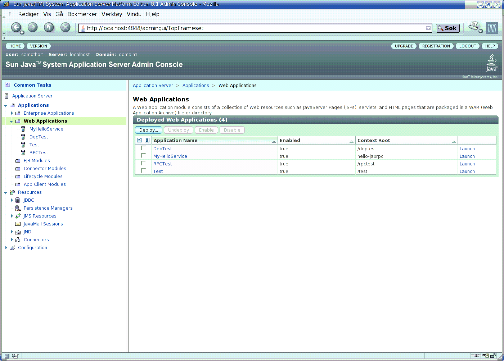Open the Bokmerker menu
The width and height of the screenshot is (504, 361).
(82, 14)
